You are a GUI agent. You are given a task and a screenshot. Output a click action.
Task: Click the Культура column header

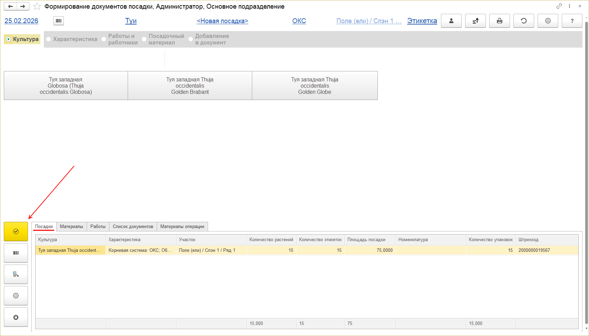[70, 240]
